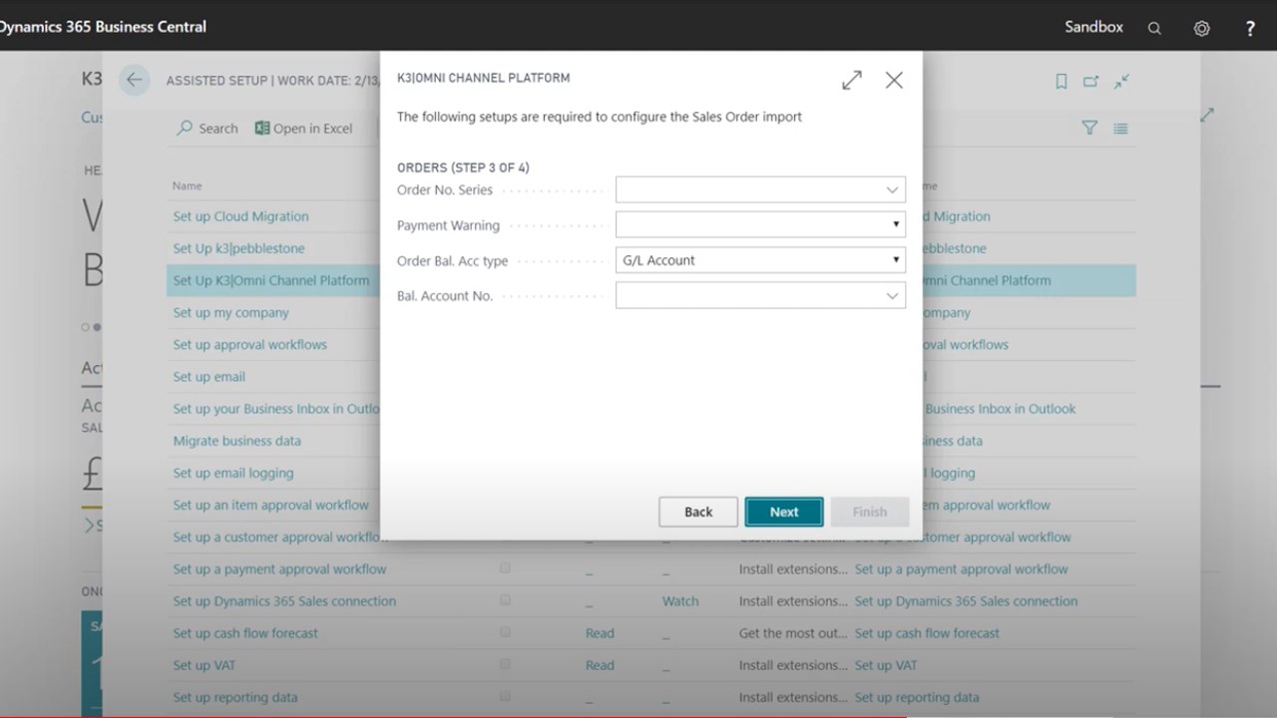
Task: Click the greyed-out Finish button
Action: coord(870,512)
